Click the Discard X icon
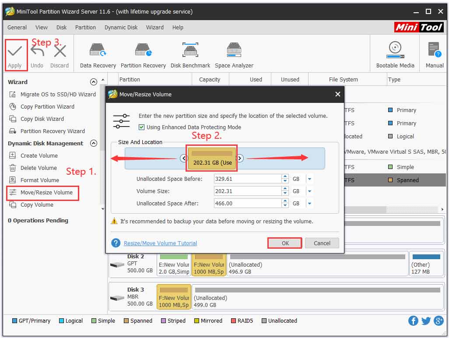449x338 pixels. (x=60, y=52)
